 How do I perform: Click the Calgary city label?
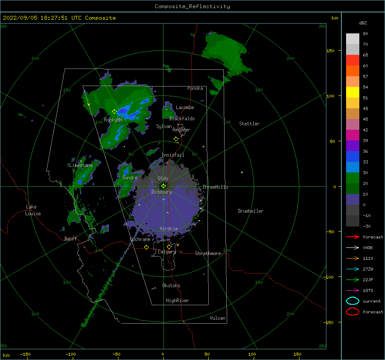coord(167,252)
